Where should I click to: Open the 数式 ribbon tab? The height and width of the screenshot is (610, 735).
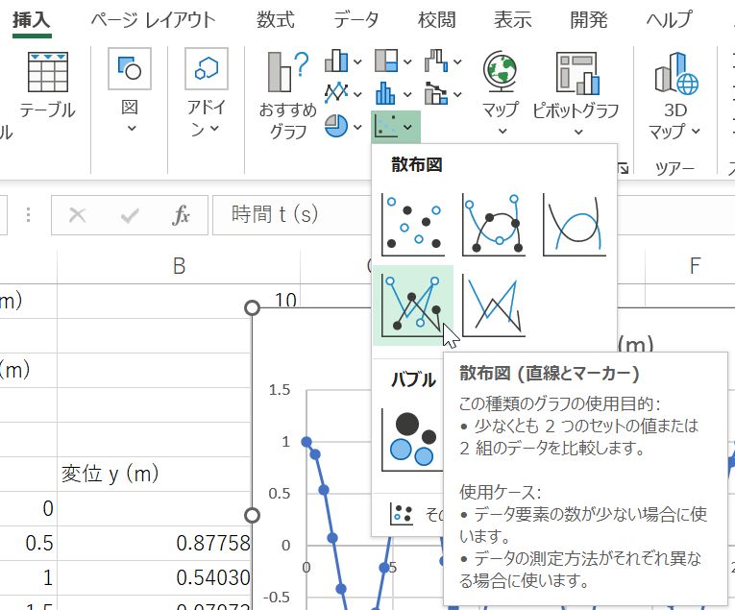pyautogui.click(x=276, y=20)
